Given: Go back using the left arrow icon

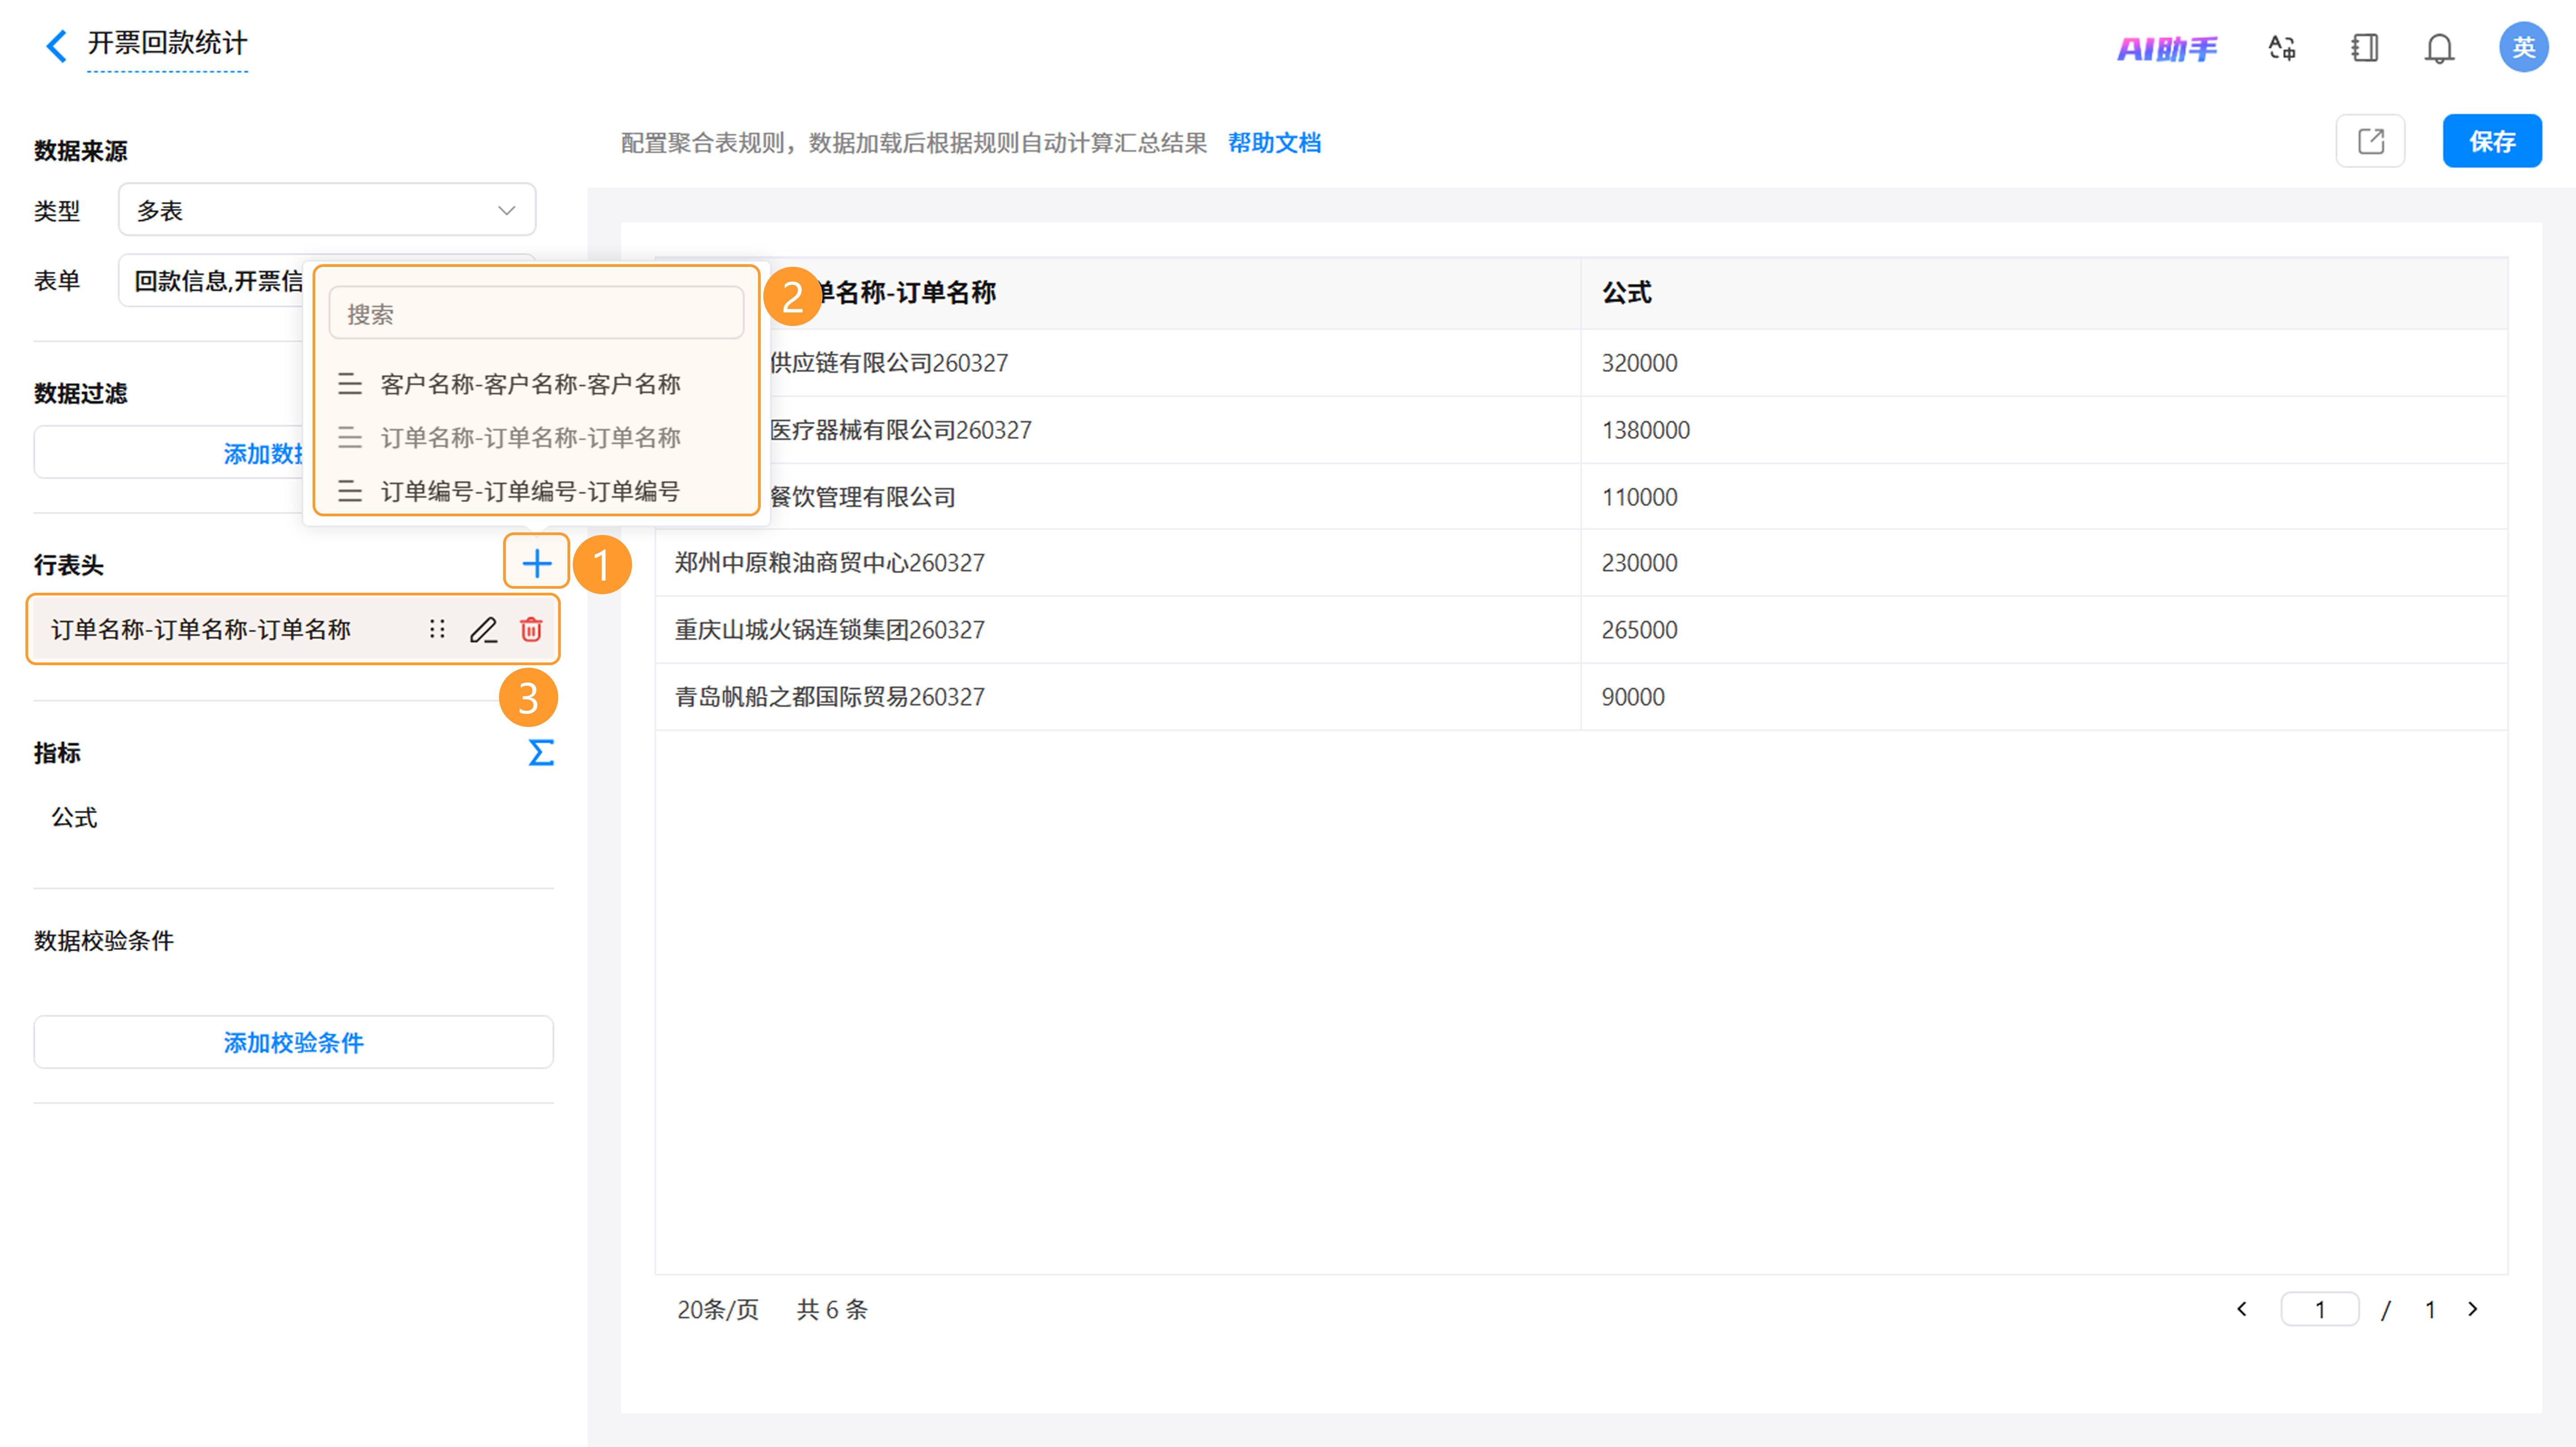Looking at the screenshot, I should tap(57, 45).
